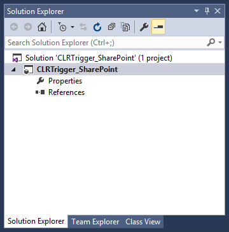Select the References tree node

tap(66, 92)
